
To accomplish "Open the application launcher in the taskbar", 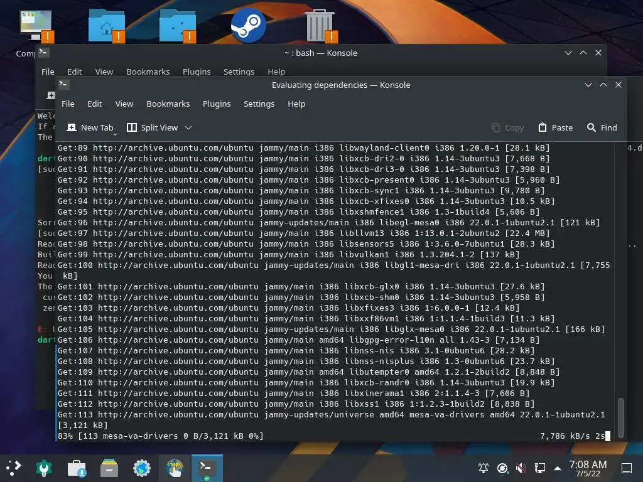I will [13, 468].
